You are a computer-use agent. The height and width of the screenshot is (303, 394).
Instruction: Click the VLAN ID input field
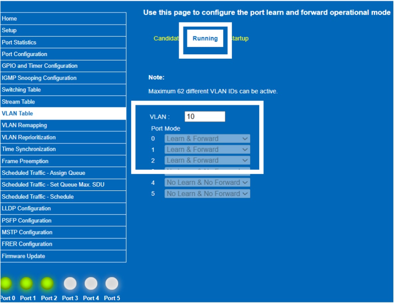pyautogui.click(x=205, y=116)
